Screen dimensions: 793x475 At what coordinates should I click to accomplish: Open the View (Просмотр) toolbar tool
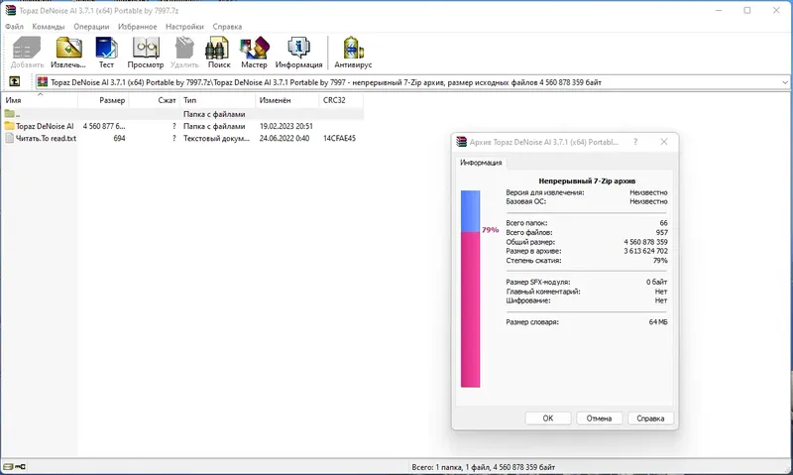[x=146, y=53]
